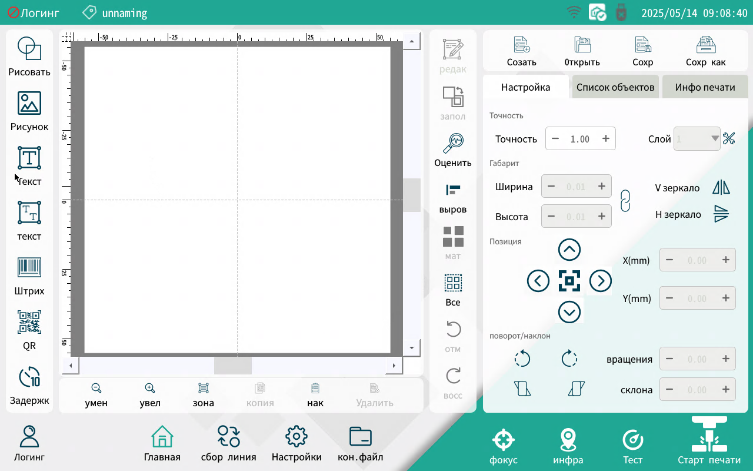Toggle the width-height aspect lock link
The height and width of the screenshot is (471, 753).
tap(625, 201)
